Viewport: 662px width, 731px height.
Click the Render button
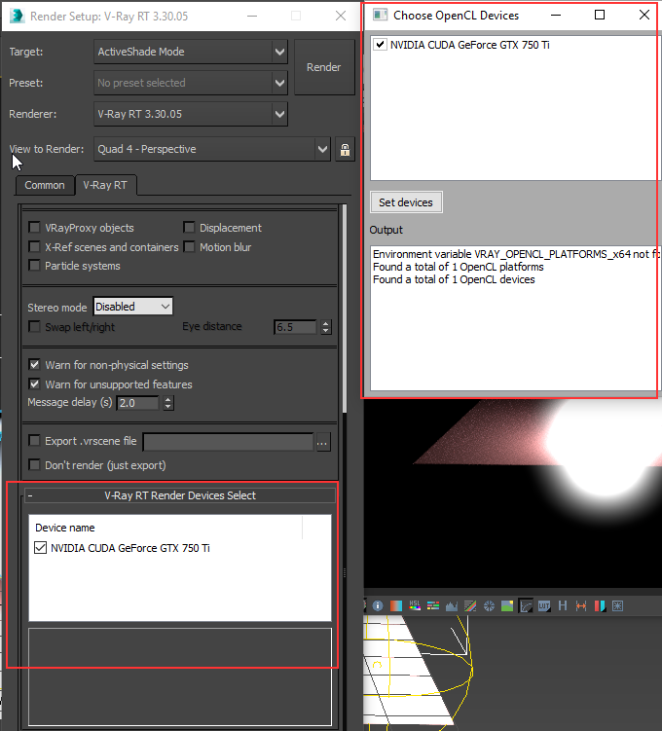click(324, 67)
